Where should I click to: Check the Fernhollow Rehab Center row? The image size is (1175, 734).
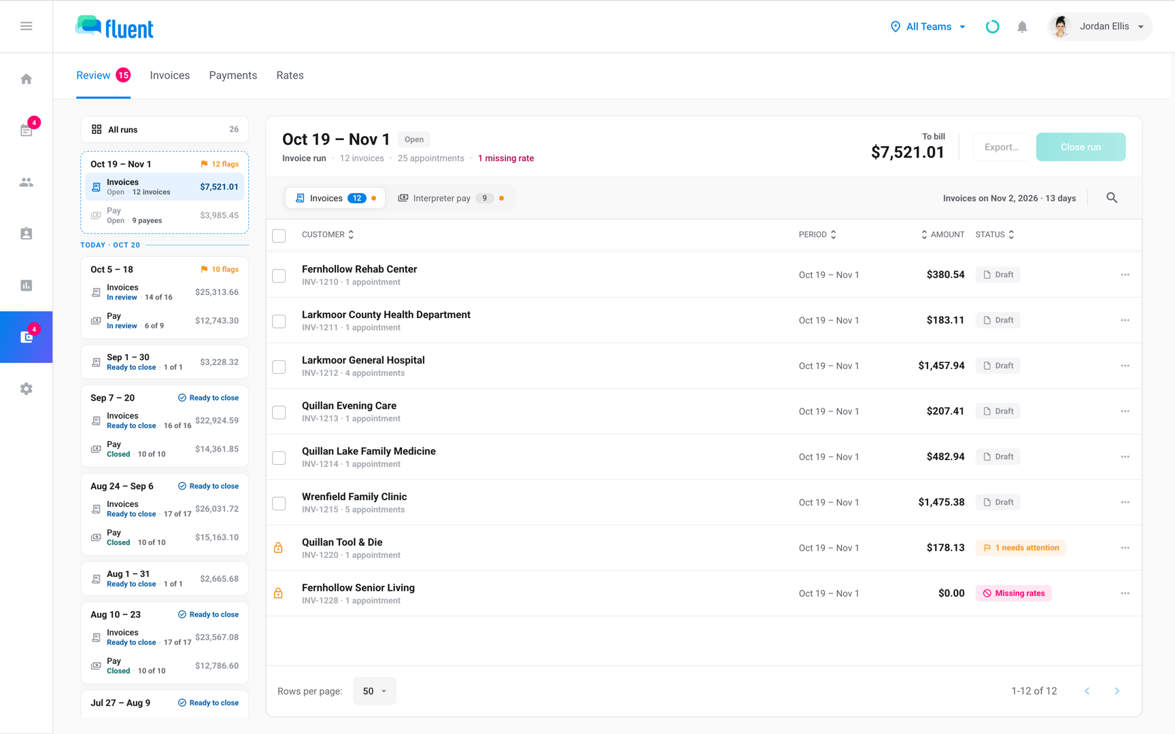pos(279,276)
